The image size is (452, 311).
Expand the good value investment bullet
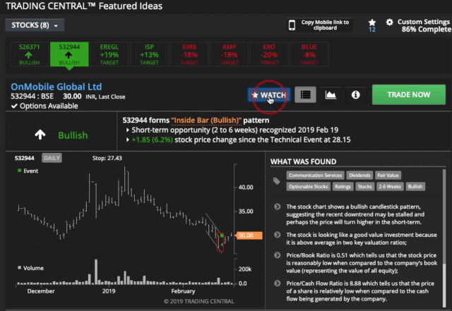pyautogui.click(x=278, y=235)
